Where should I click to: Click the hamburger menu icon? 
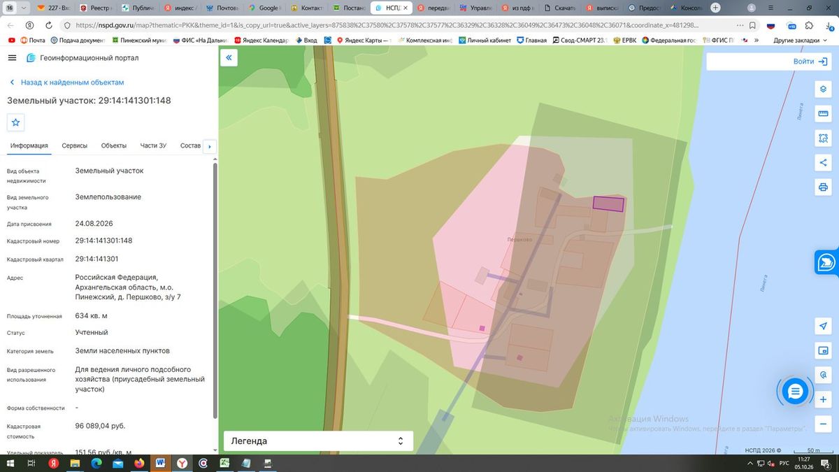pyautogui.click(x=13, y=58)
